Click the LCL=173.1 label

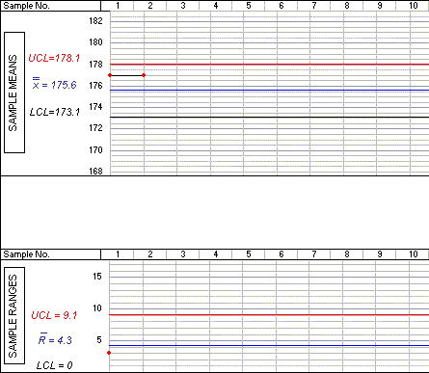click(x=55, y=112)
